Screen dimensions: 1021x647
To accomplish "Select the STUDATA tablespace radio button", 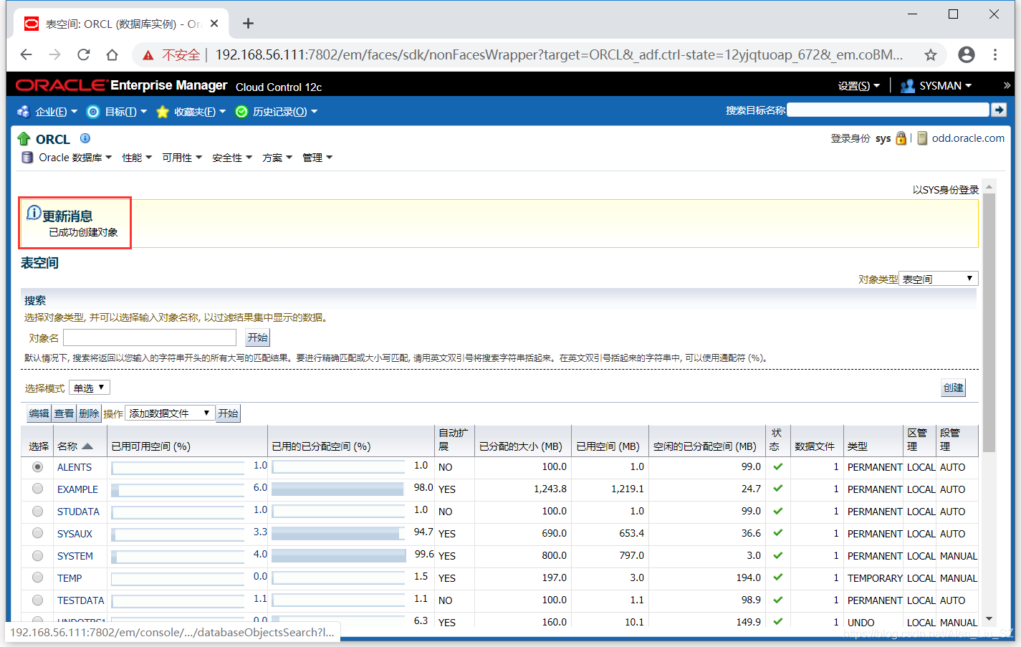I will [x=37, y=511].
